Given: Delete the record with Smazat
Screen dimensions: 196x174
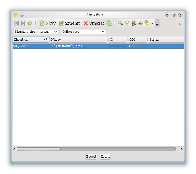Looking at the screenshot, I should 94,23.
